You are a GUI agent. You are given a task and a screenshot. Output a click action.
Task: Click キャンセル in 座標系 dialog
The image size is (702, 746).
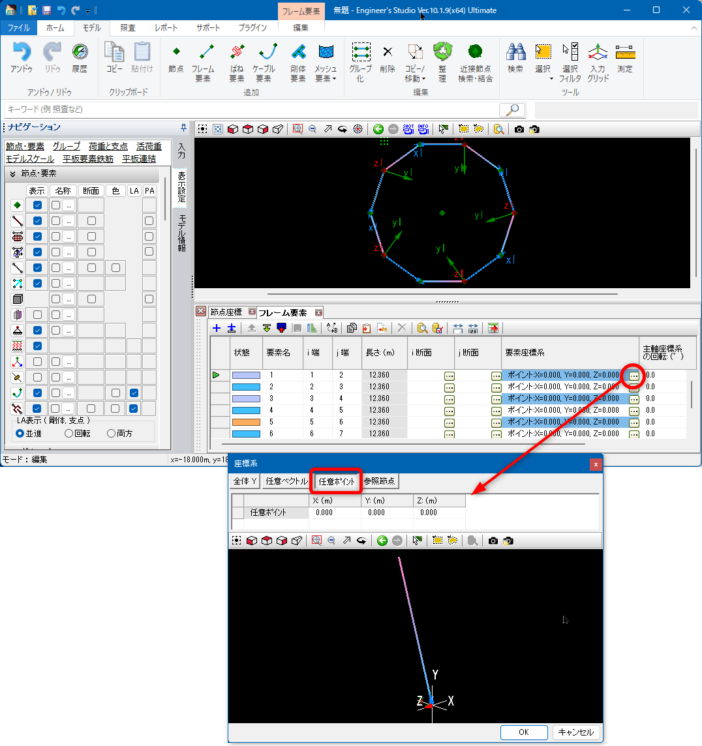pos(576,732)
